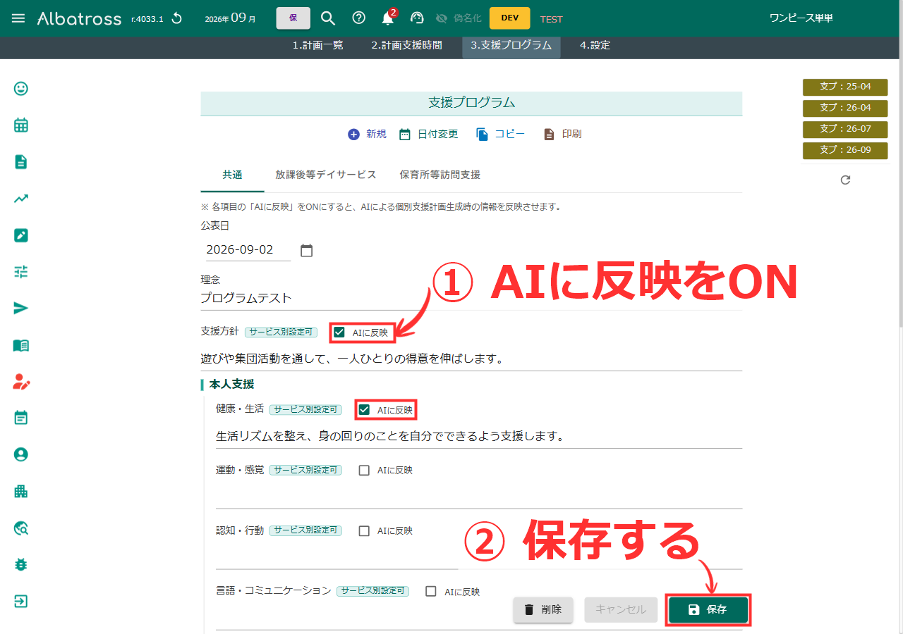
Task: Go to the 1.計画一覧 tab
Action: pos(318,45)
